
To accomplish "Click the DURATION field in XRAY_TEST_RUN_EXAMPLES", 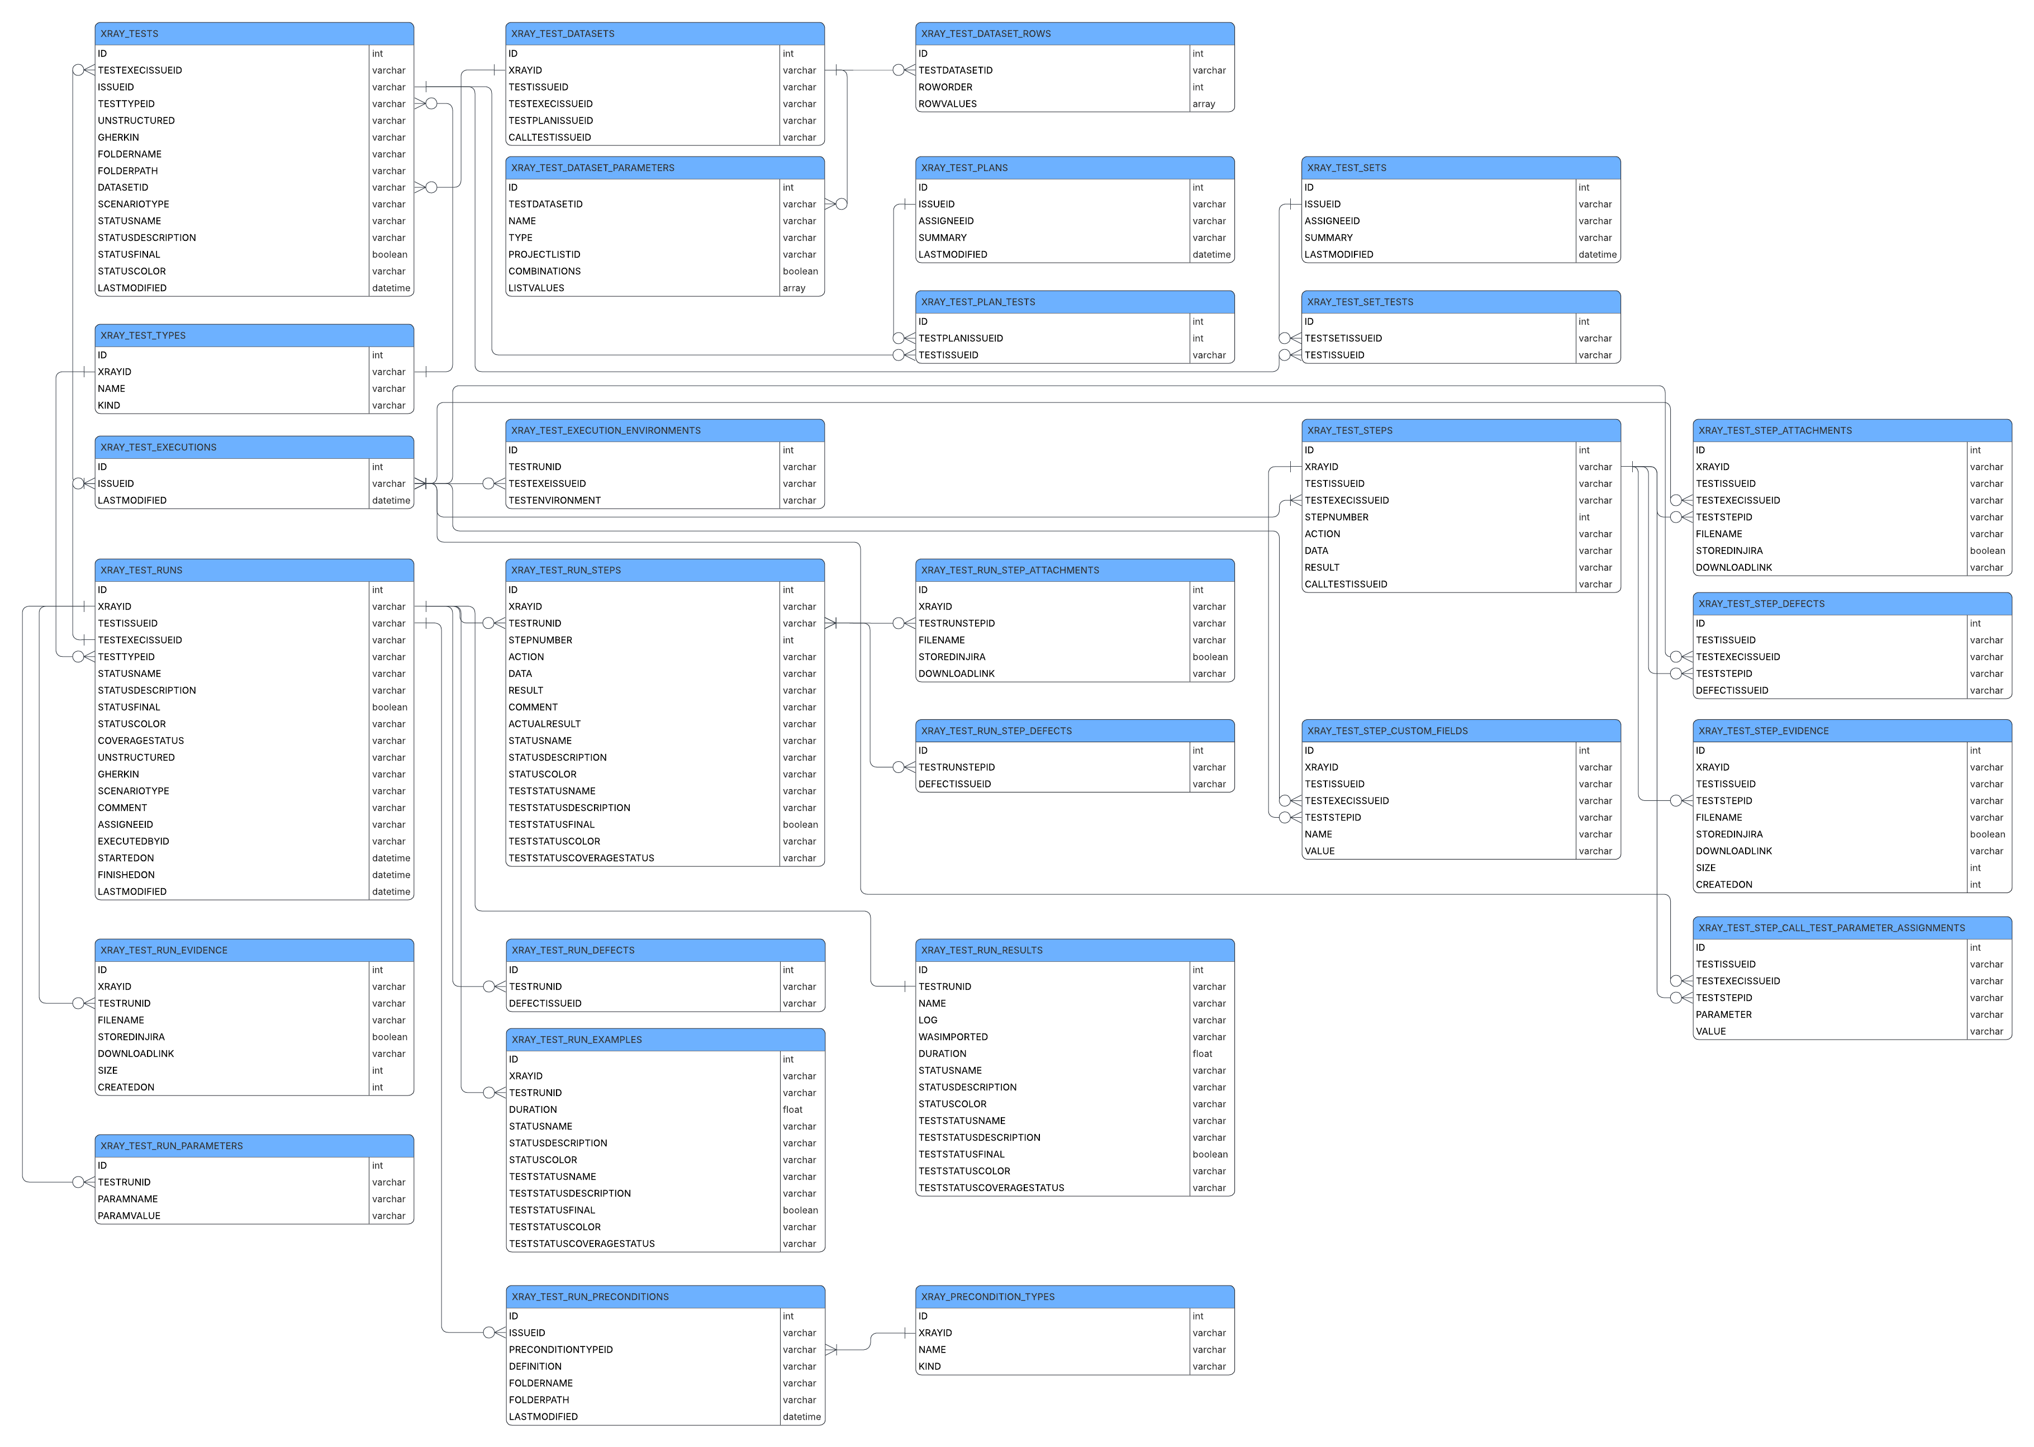I will [664, 1109].
